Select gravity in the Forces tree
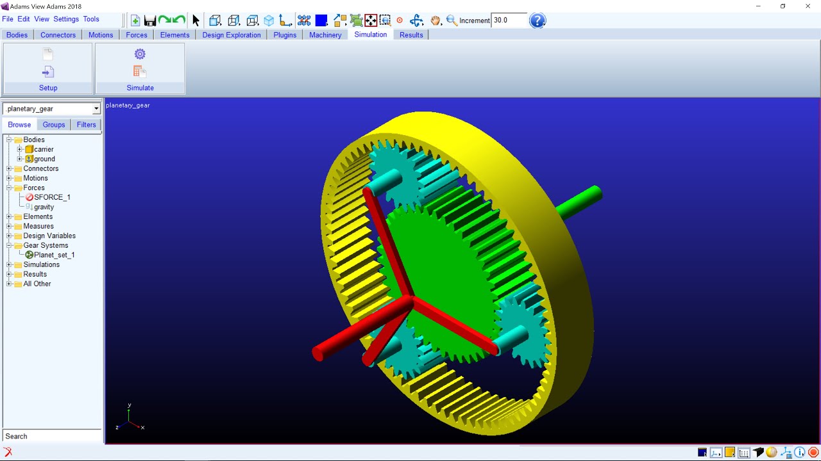Image resolution: width=821 pixels, height=461 pixels. [44, 207]
